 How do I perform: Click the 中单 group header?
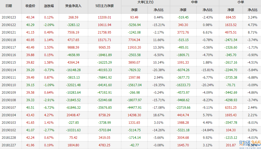click(194, 2)
